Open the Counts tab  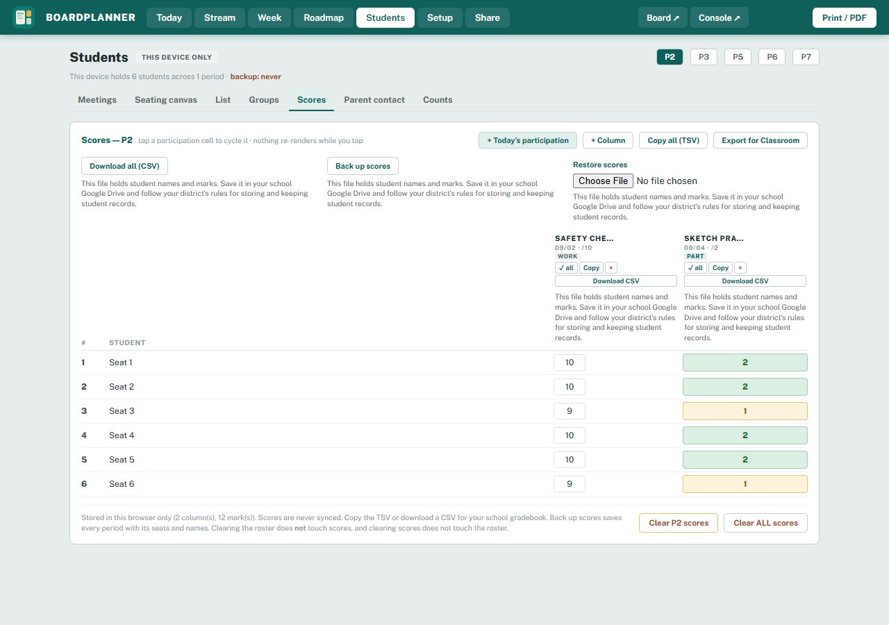tap(438, 100)
